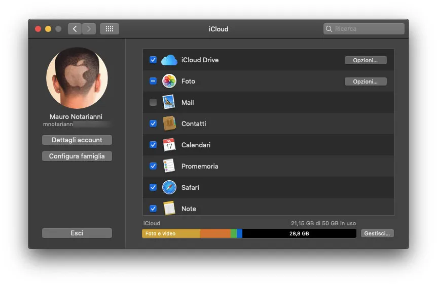Click the Calendari calendar icon
Screen dimensions: 437x286
(x=169, y=145)
